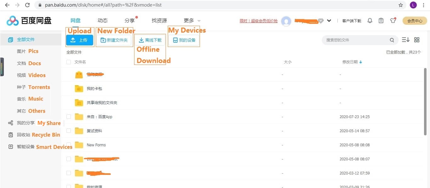
Task: Click the shirt skin theme icon
Action: click(x=393, y=21)
